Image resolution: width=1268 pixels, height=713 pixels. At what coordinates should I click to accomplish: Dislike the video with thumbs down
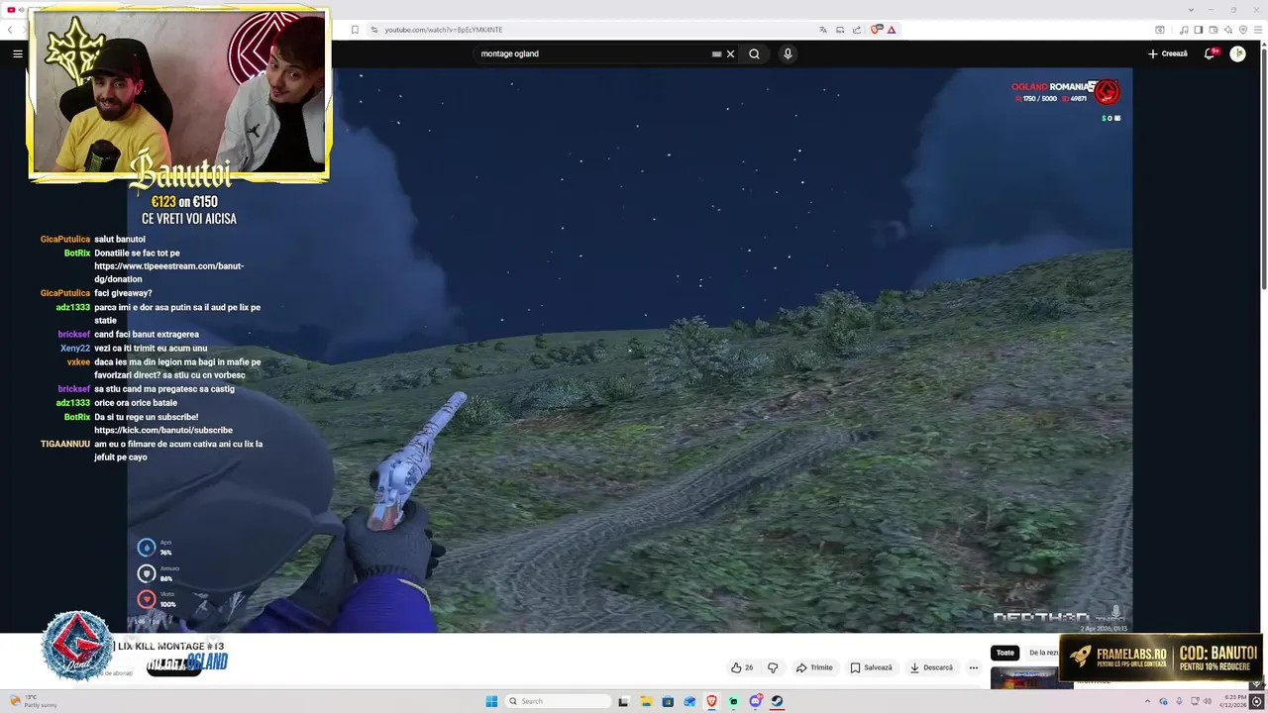[773, 667]
